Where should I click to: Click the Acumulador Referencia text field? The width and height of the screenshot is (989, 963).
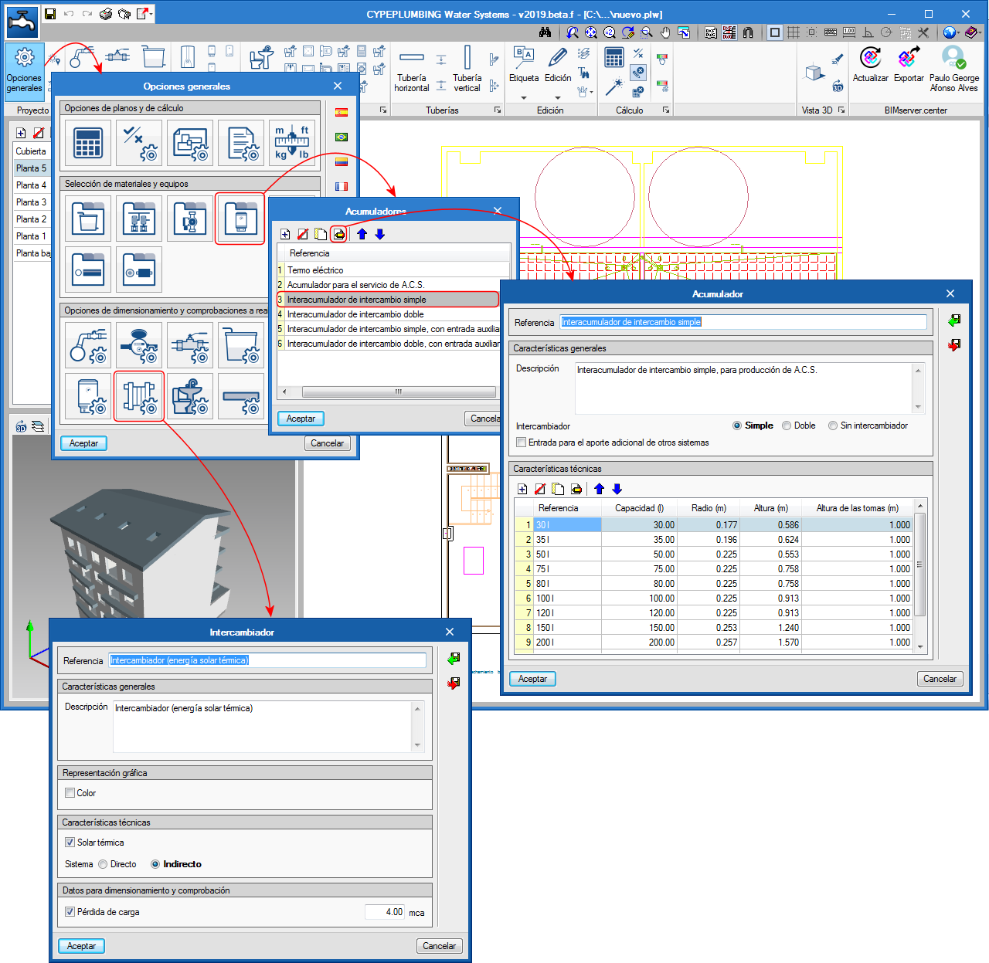(743, 322)
